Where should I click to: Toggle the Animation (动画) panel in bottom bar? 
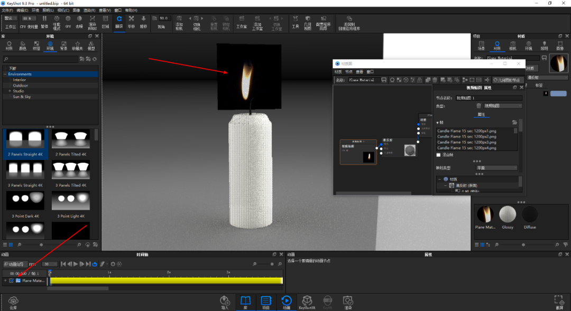(287, 302)
